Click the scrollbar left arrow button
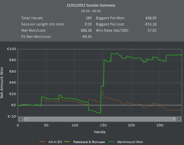This screenshot has height=145, width=184. coord(21,120)
